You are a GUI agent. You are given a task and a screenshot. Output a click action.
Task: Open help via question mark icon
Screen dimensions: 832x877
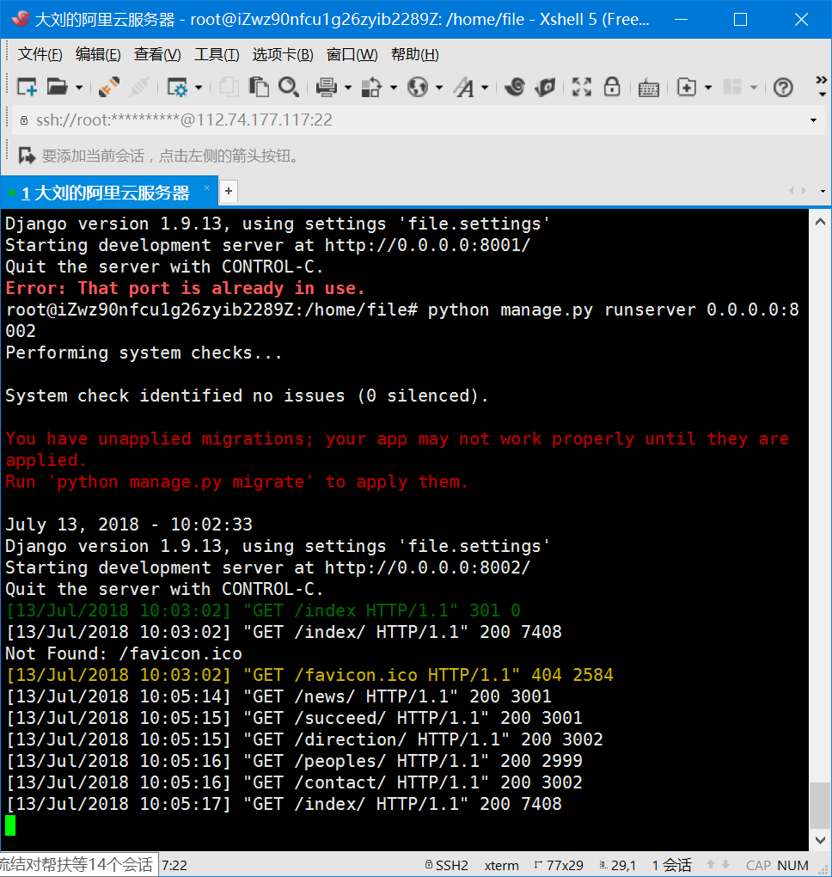coord(783,88)
